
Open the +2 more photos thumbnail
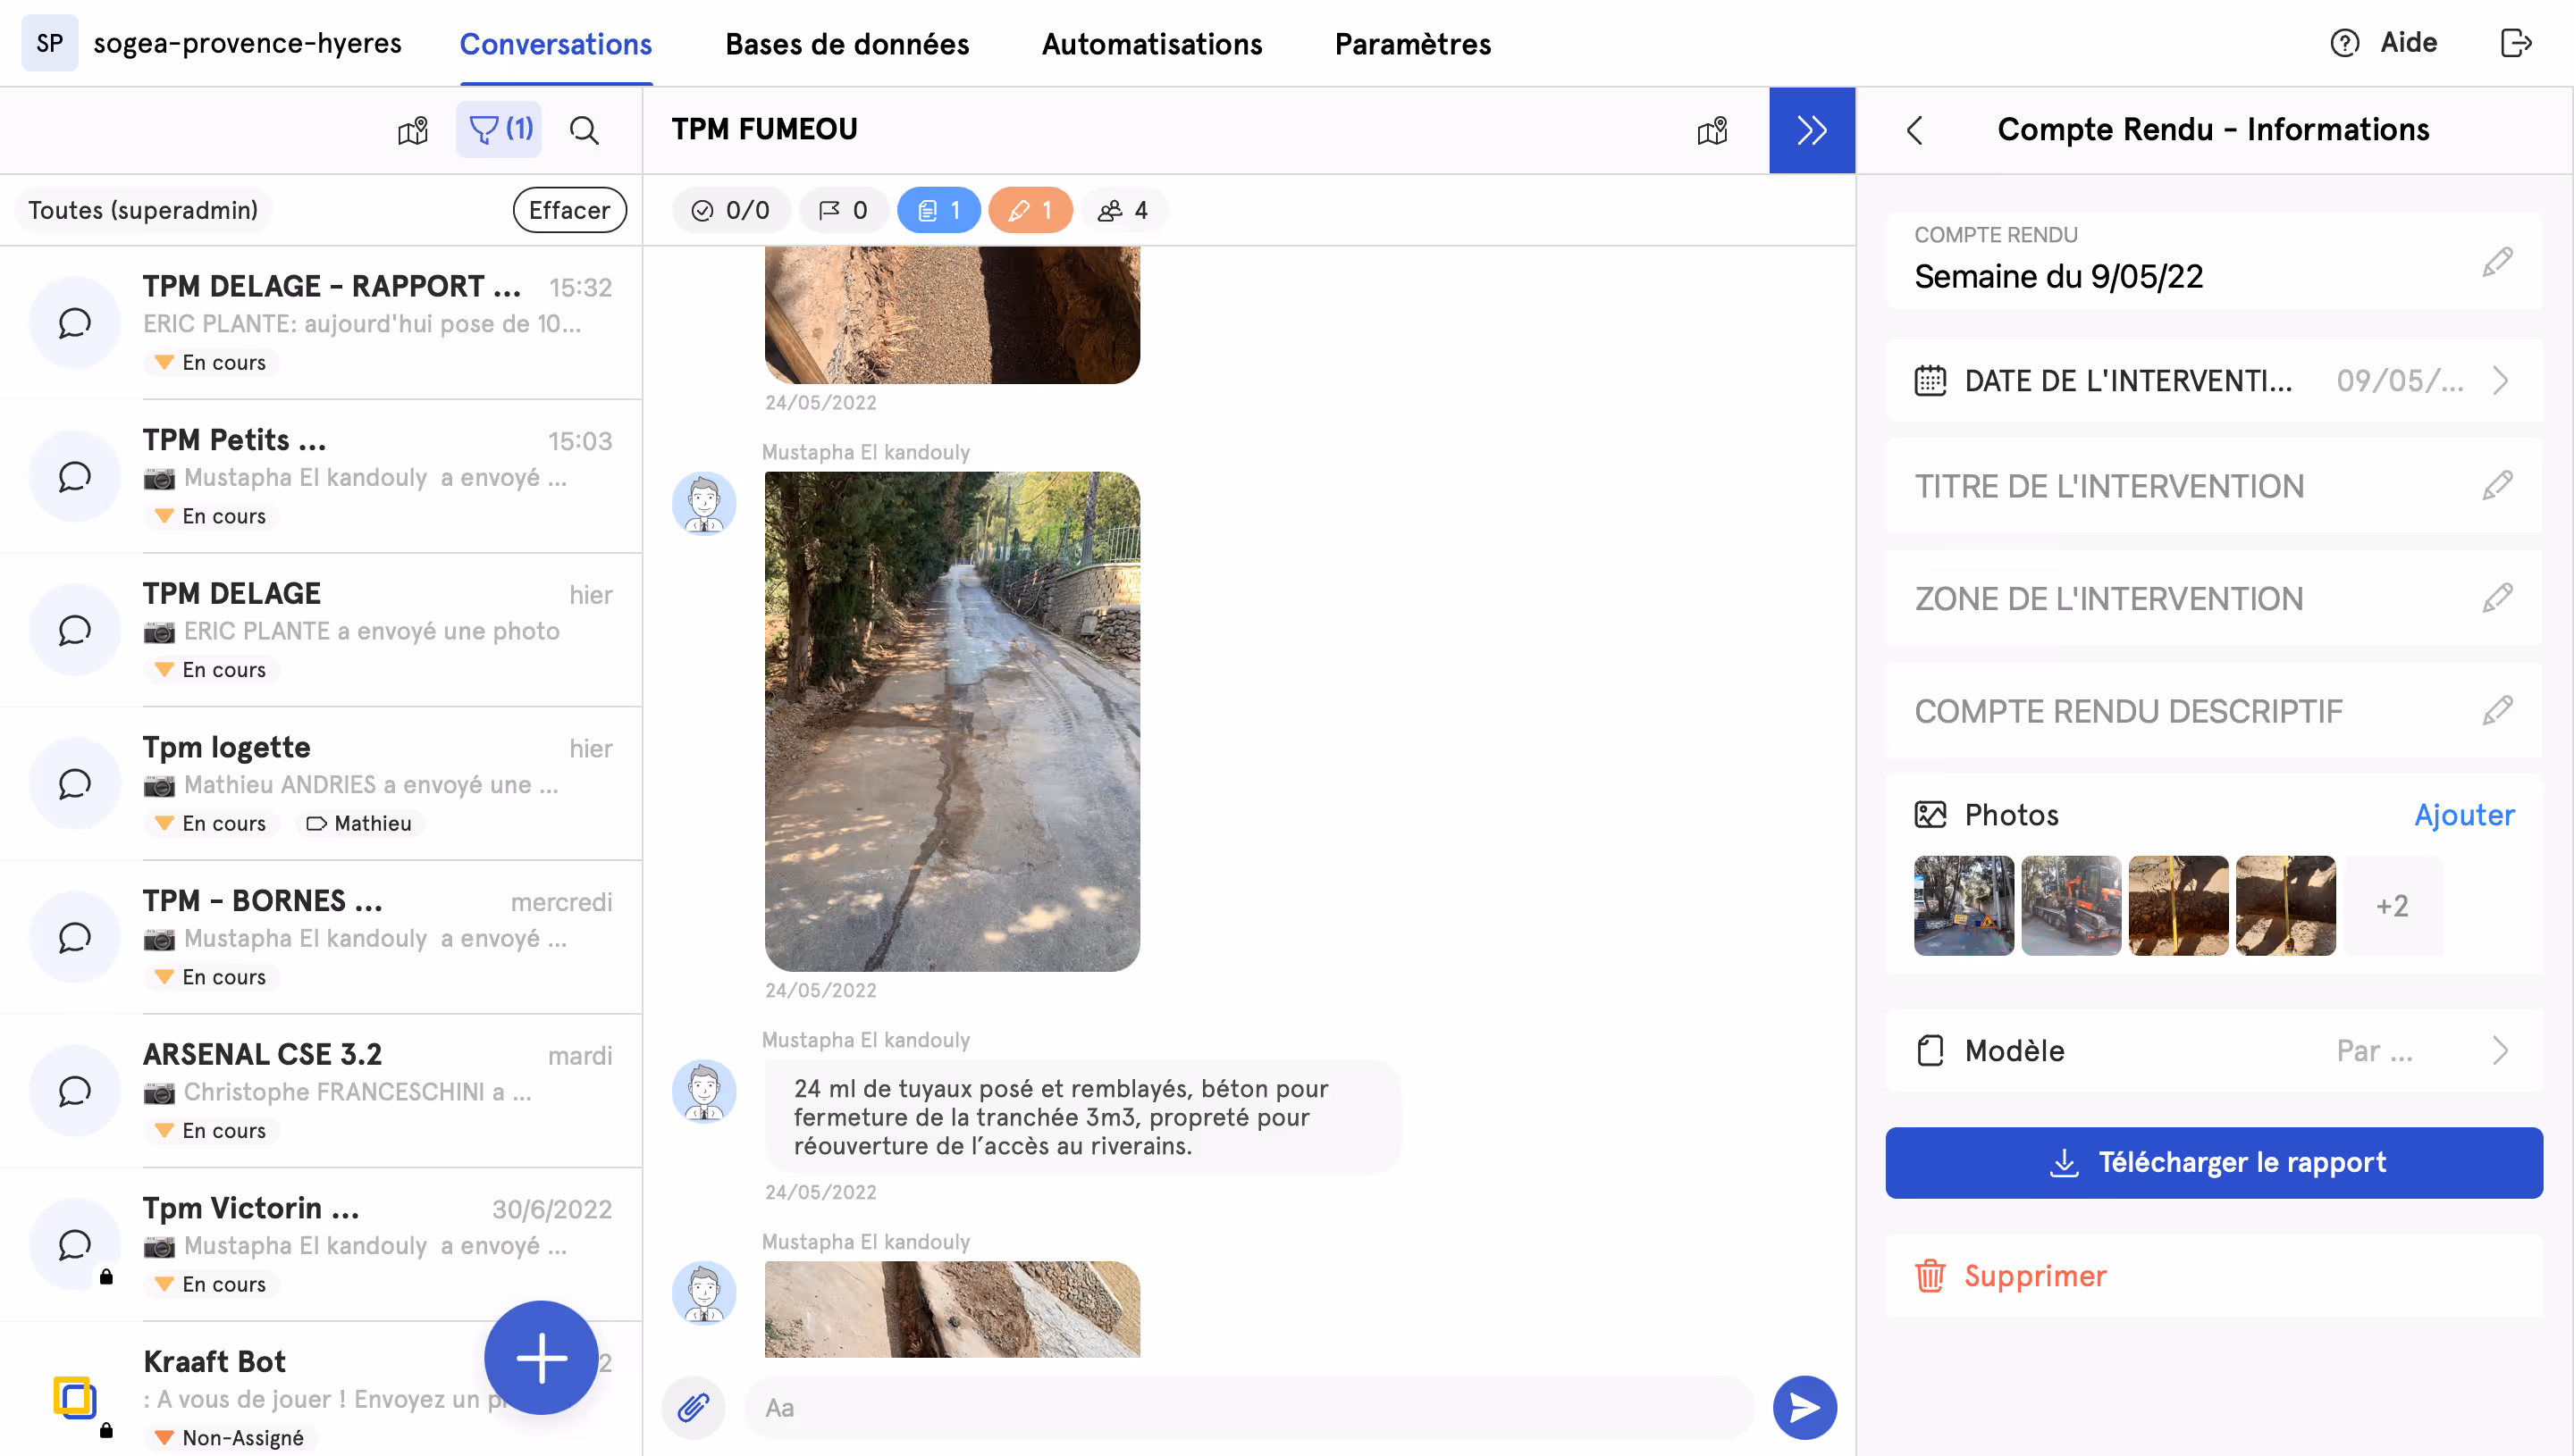pyautogui.click(x=2392, y=906)
